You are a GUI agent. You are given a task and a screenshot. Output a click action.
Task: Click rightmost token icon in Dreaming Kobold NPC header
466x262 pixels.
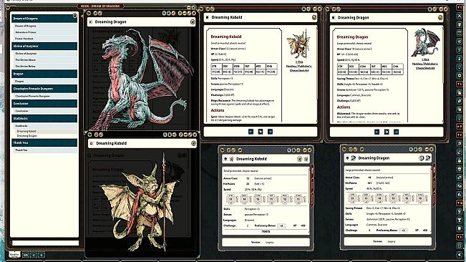306,159
